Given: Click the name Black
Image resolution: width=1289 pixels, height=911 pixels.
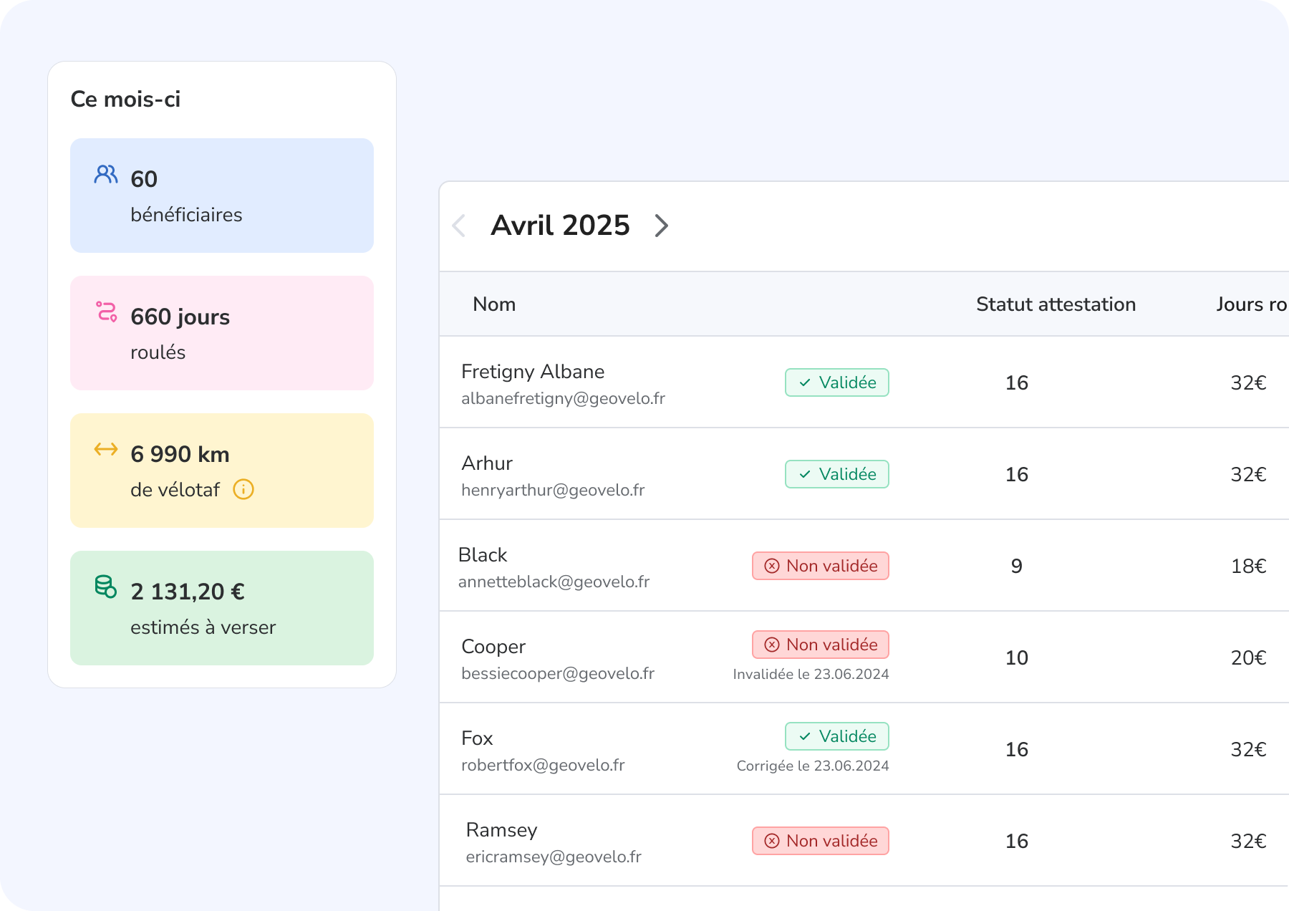Looking at the screenshot, I should pos(483,555).
